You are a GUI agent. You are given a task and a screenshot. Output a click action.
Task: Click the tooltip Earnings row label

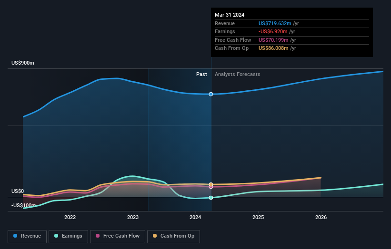pos(225,31)
